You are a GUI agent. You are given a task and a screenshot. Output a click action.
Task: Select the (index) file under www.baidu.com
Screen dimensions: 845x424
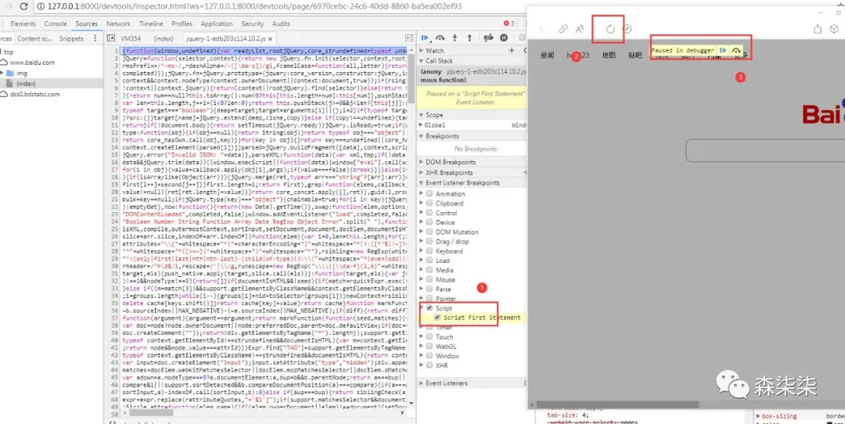26,83
